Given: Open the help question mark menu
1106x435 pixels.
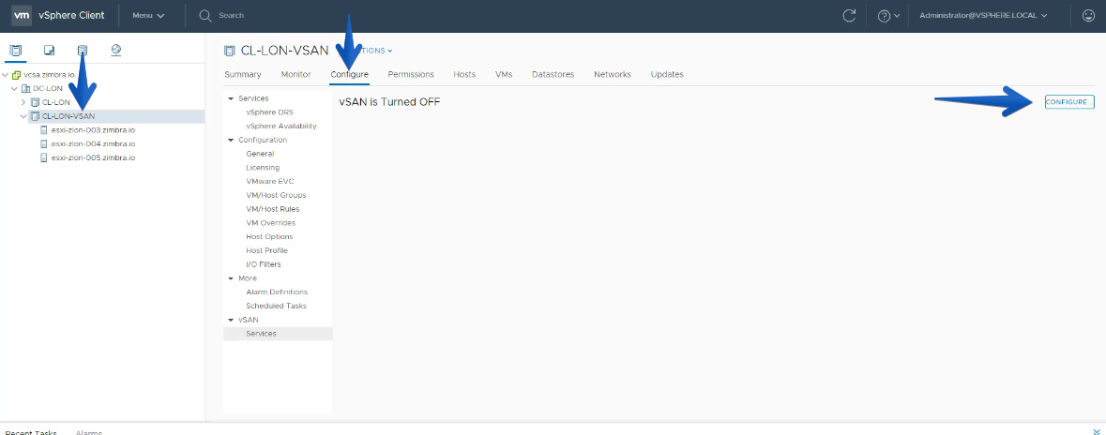Looking at the screenshot, I should [888, 16].
